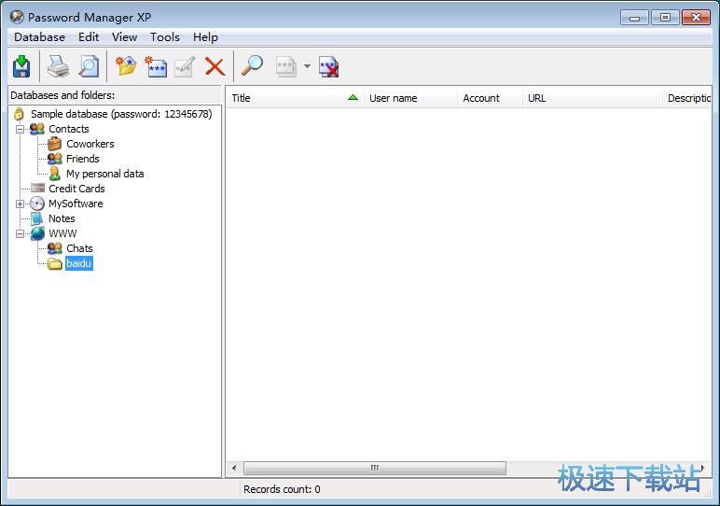Screen dimensions: 720x506
Task: Click the Description column header
Action: click(x=687, y=98)
